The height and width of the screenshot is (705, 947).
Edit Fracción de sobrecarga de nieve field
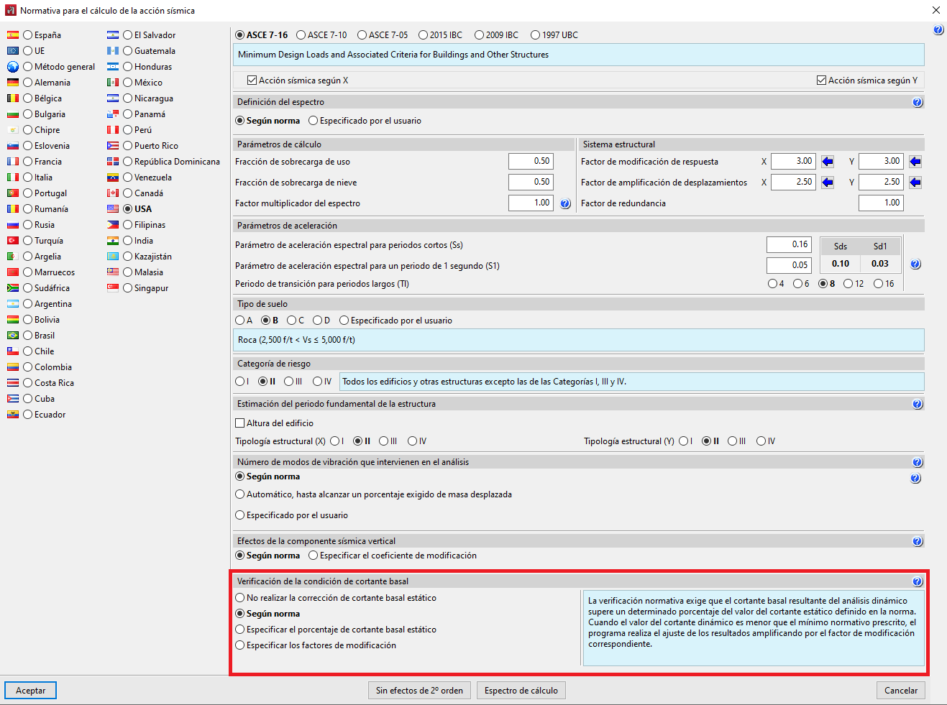point(531,183)
